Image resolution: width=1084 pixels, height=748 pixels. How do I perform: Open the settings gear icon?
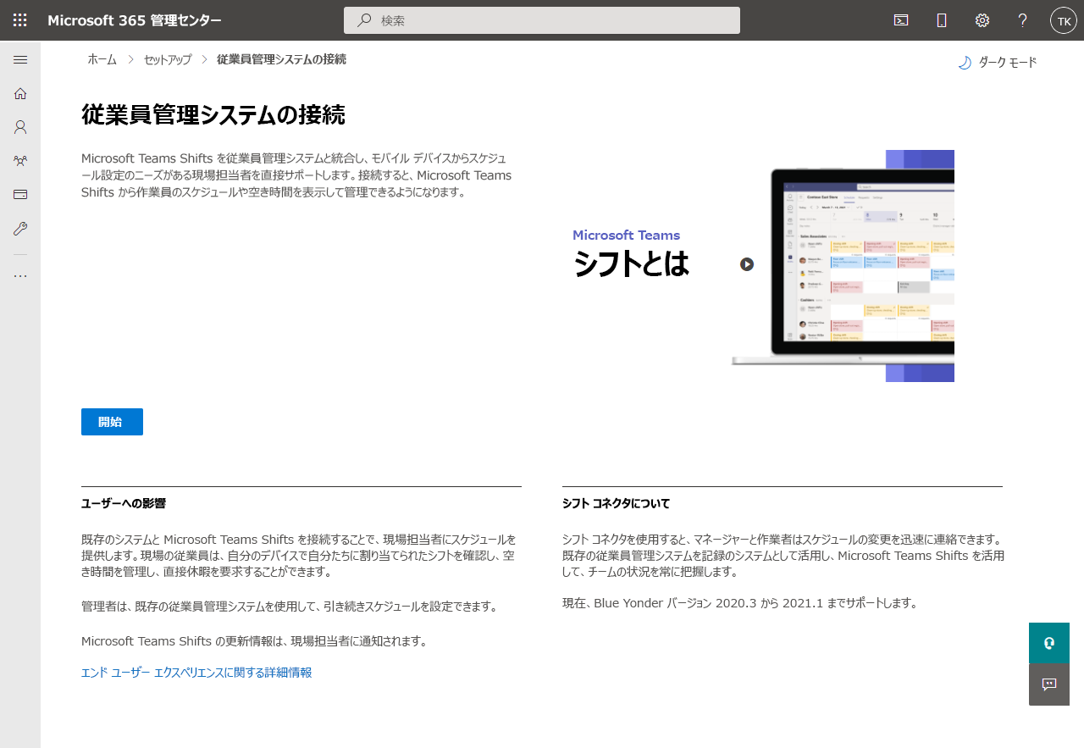coord(982,20)
